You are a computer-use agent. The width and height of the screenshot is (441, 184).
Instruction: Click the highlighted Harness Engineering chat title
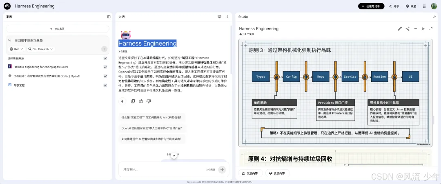click(x=147, y=44)
